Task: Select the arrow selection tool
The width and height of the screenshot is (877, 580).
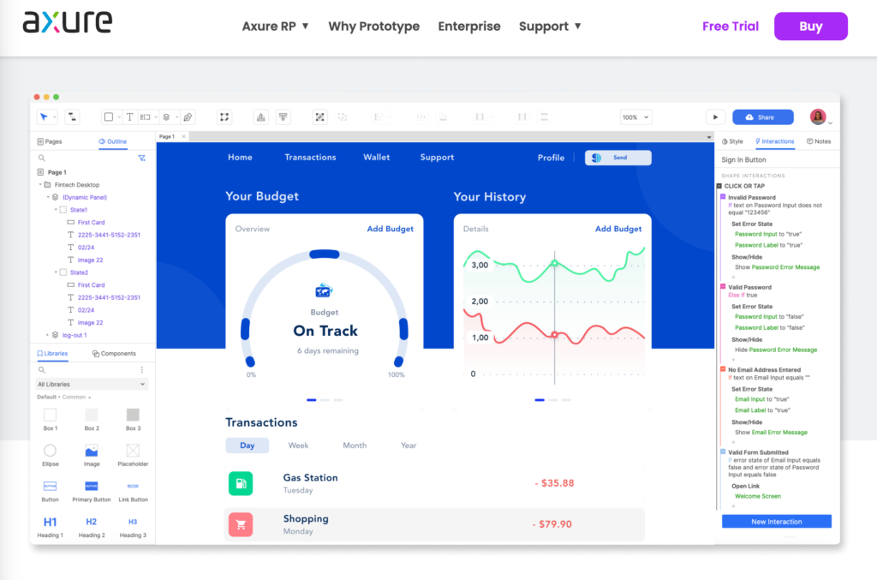Action: [x=44, y=117]
